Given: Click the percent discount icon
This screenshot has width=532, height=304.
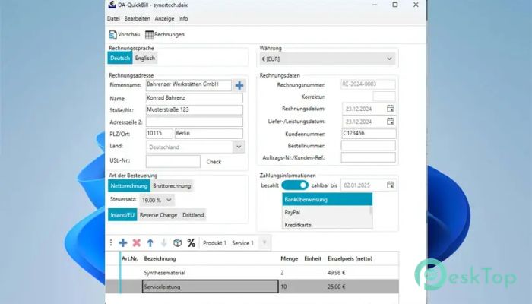Looking at the screenshot, I should [x=191, y=242].
